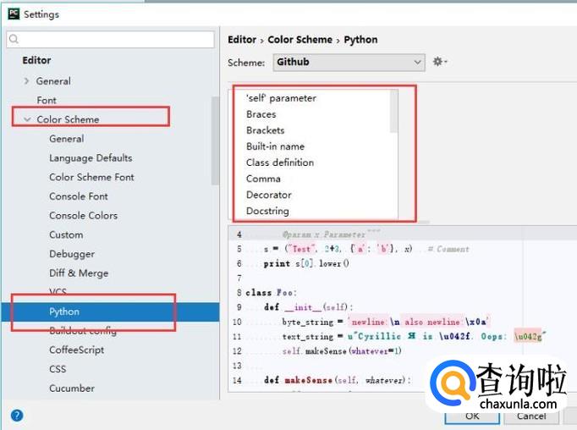Viewport: 577px width, 430px height.
Task: Open Custom color settings
Action: tap(66, 234)
